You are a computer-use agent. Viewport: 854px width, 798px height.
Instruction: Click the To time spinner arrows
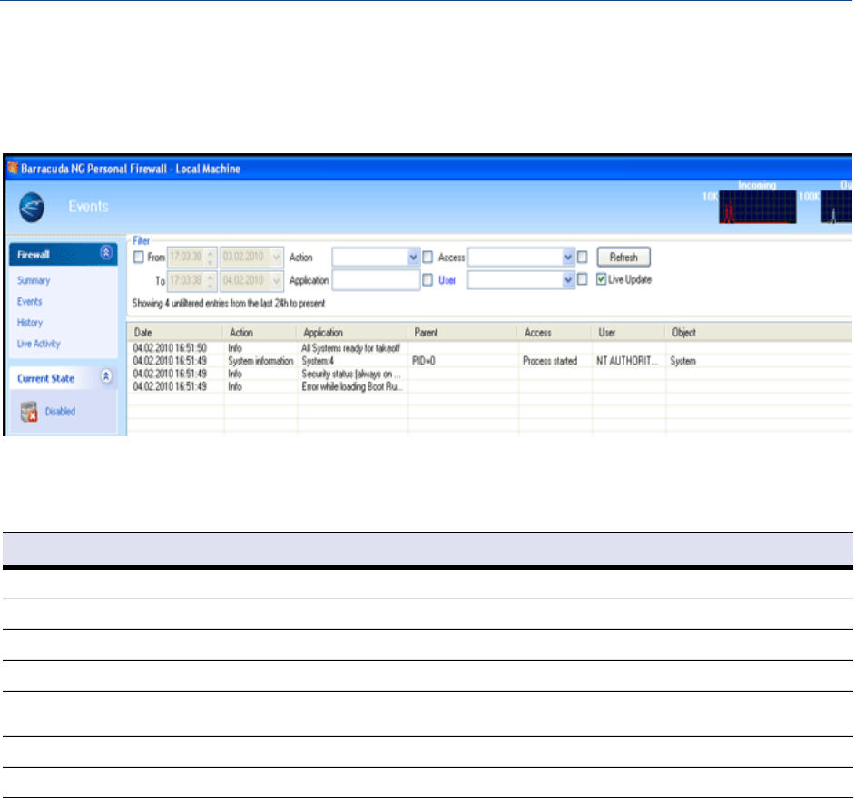(211, 280)
